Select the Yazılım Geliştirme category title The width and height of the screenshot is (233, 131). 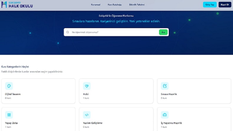point(93,123)
